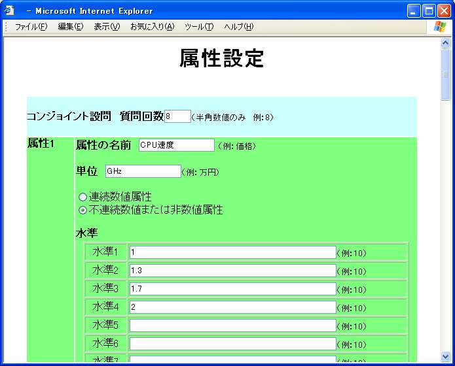Viewport: 455px width, 366px height.
Task: Open the ツール menu
Action: [199, 27]
